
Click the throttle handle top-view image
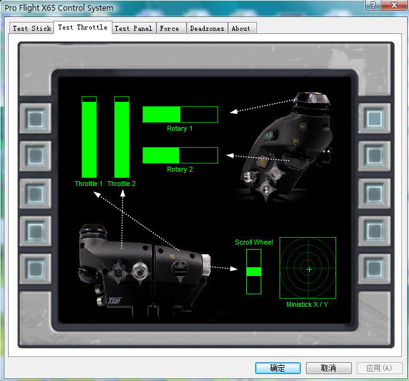[x=287, y=146]
